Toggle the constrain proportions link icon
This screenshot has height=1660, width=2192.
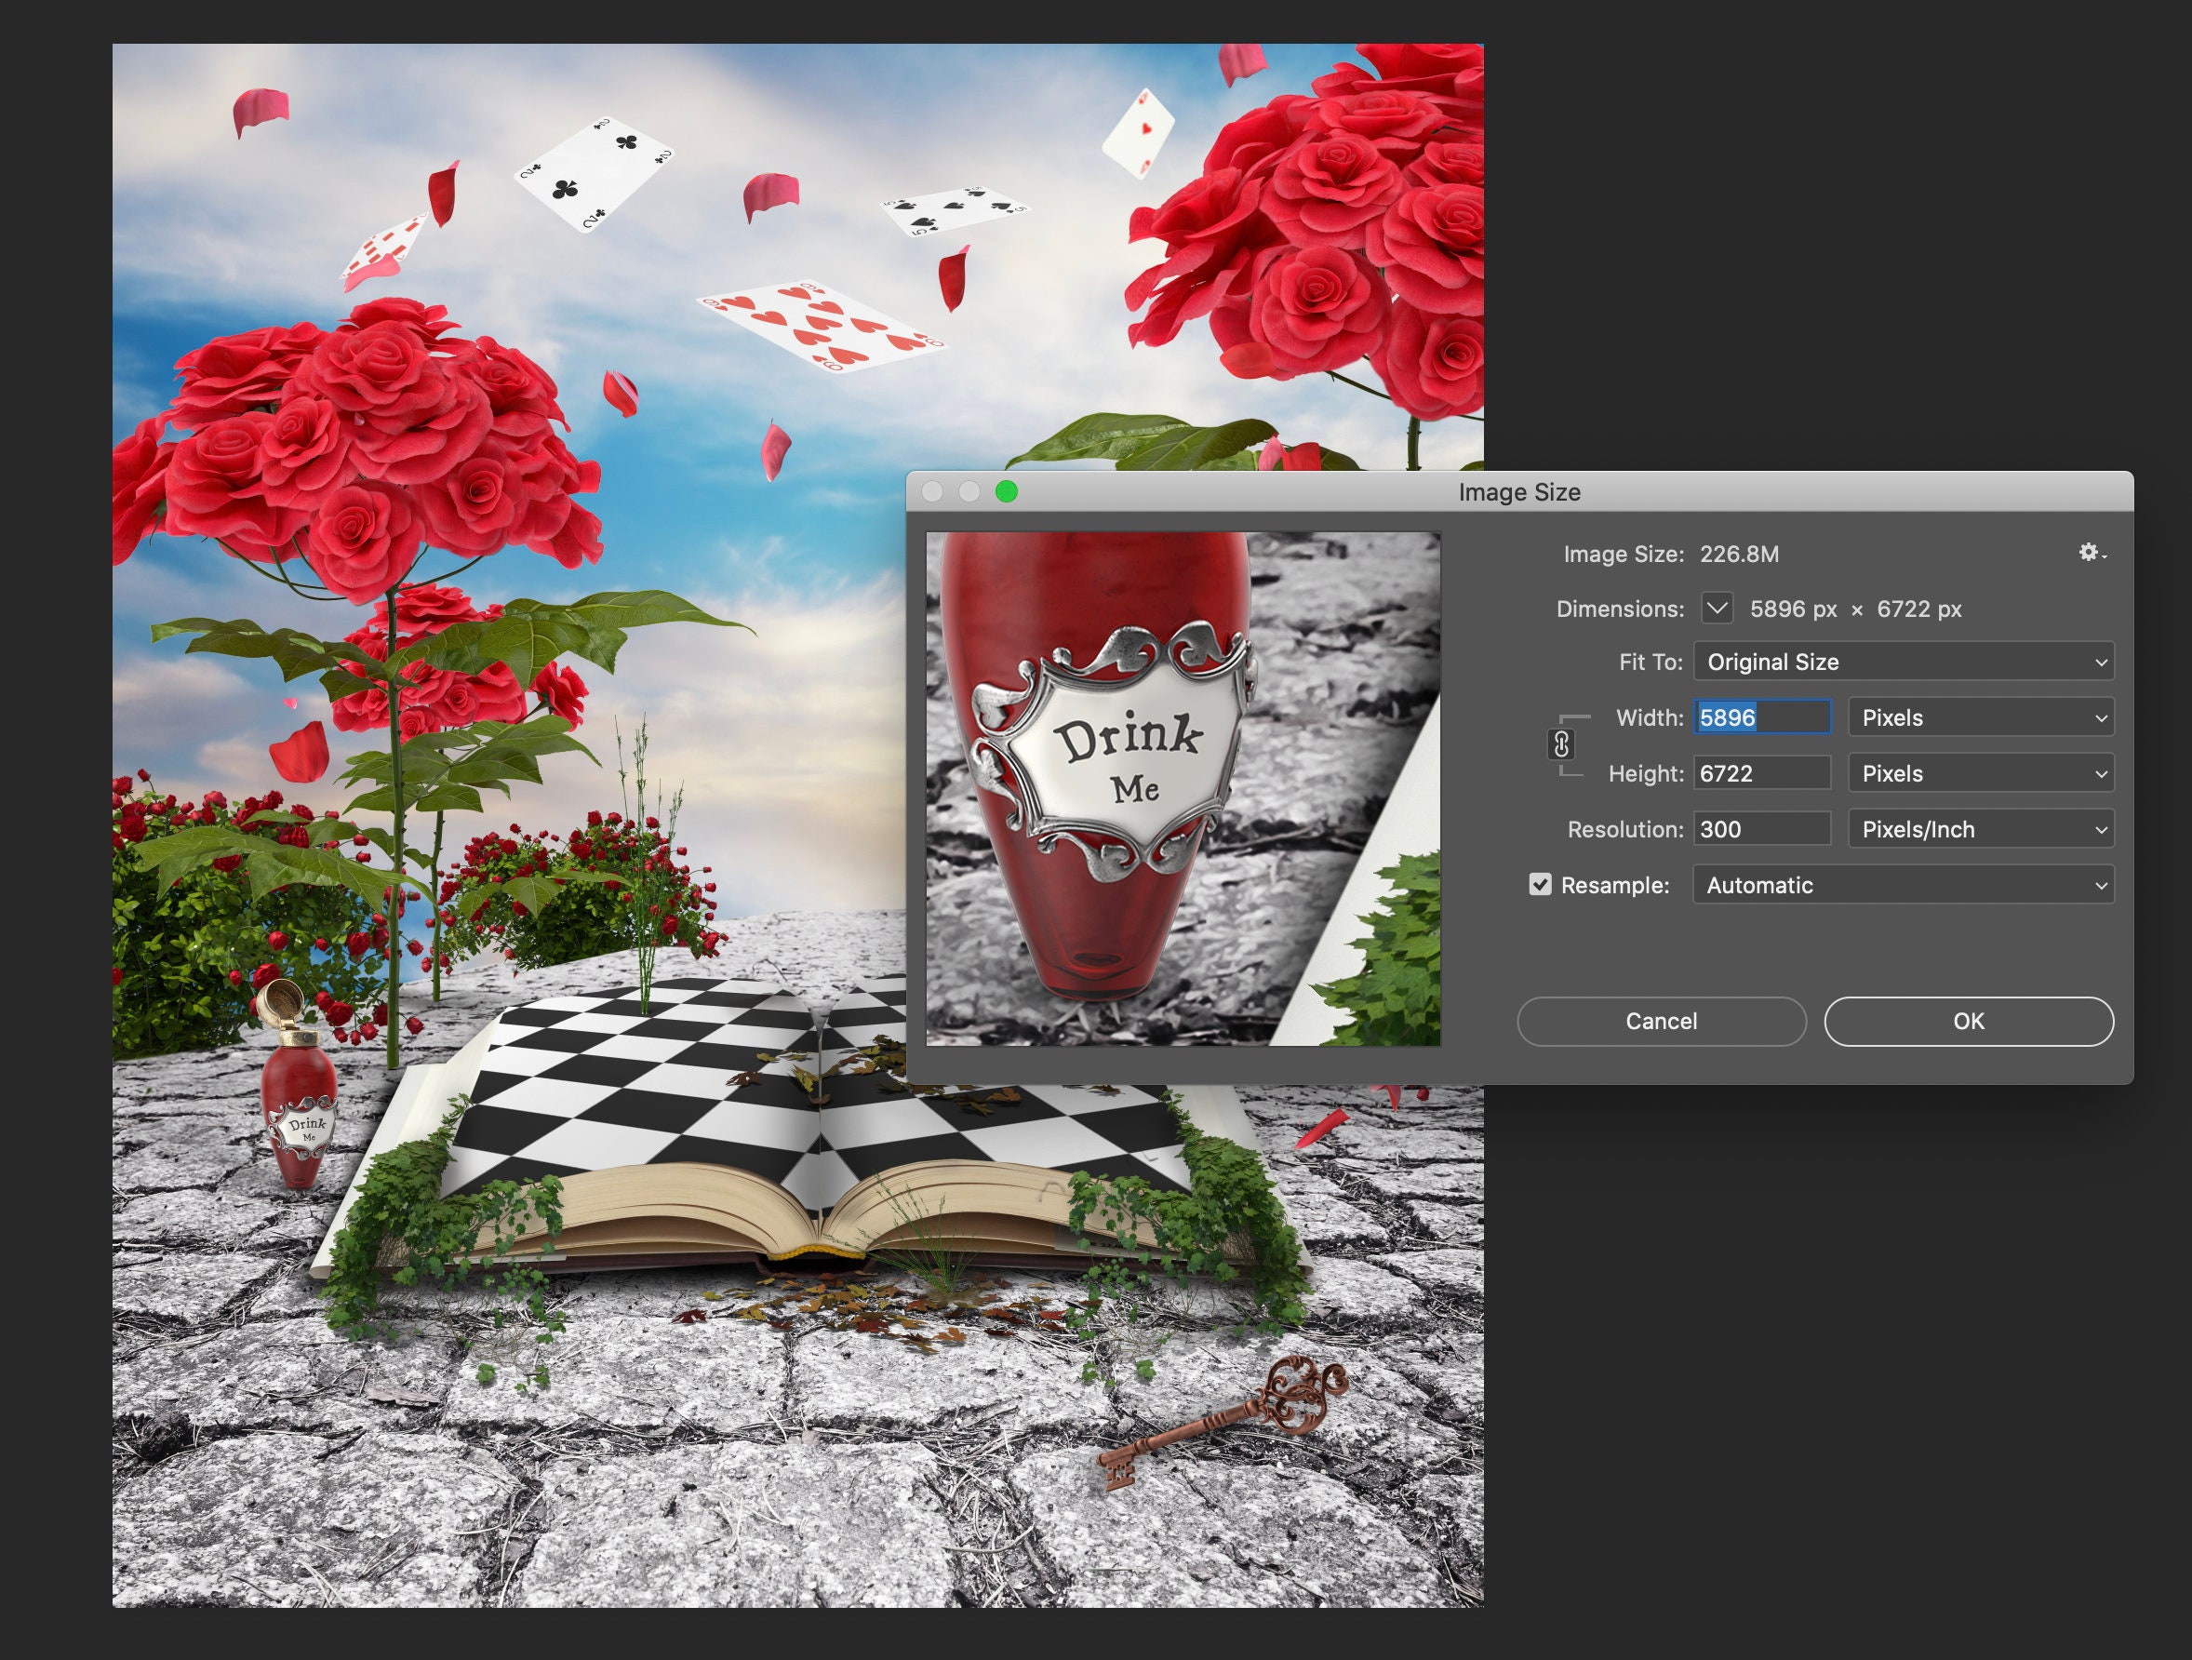(x=1562, y=744)
